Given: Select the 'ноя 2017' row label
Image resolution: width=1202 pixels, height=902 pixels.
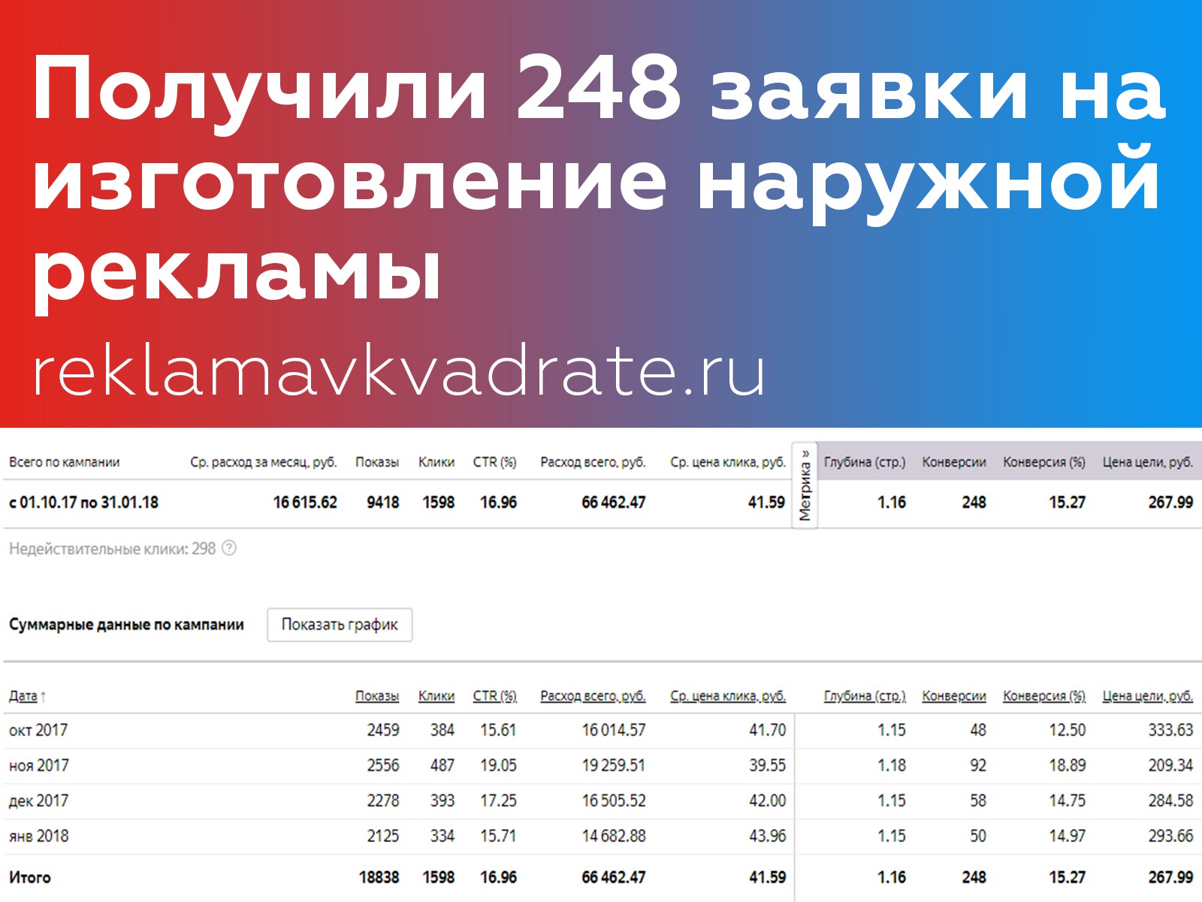Looking at the screenshot, I should click(38, 765).
